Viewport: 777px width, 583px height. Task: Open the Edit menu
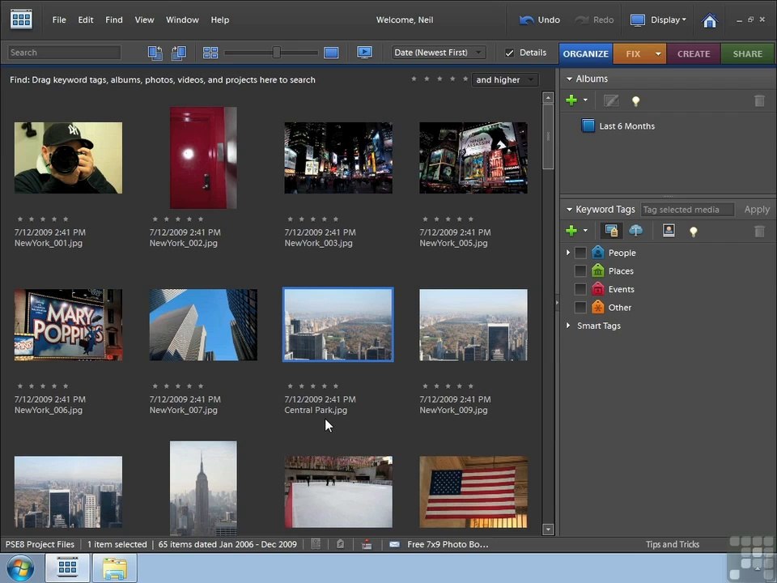point(86,19)
